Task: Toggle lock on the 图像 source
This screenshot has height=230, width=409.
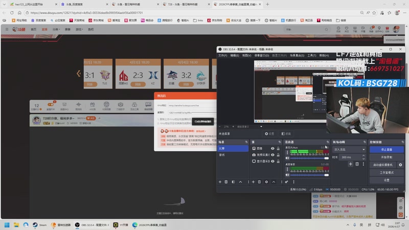Action: pos(278,148)
